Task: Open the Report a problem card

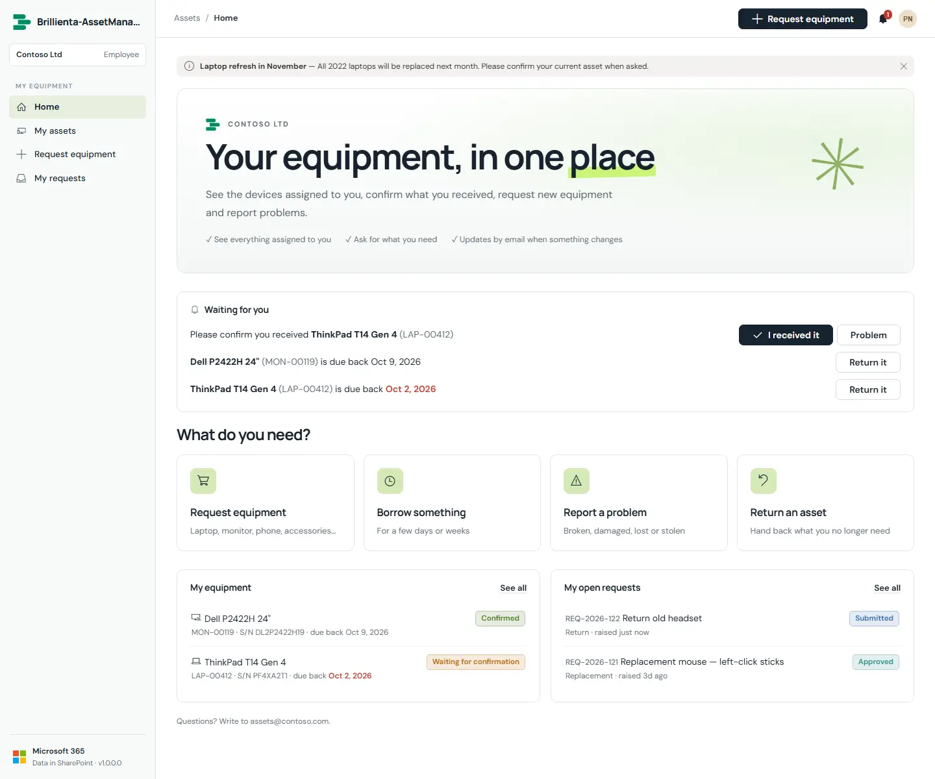Action: tap(638, 502)
